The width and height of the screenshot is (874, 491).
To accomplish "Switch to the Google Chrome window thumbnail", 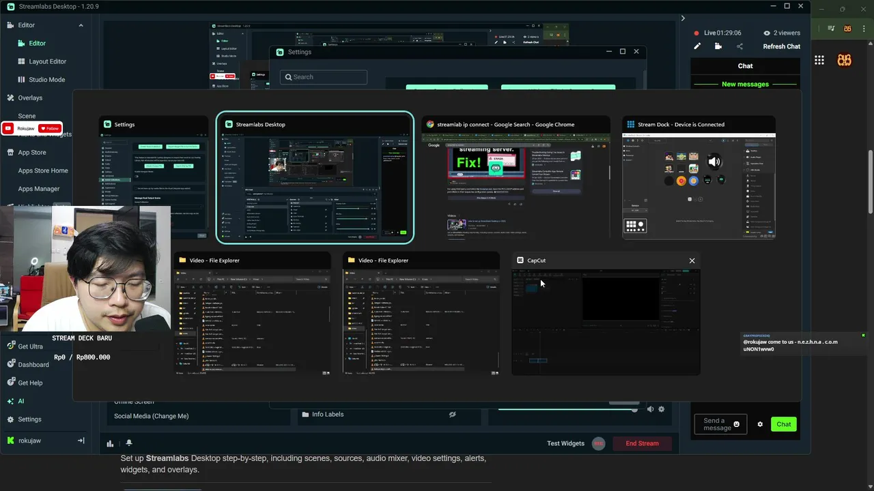I will point(516,177).
